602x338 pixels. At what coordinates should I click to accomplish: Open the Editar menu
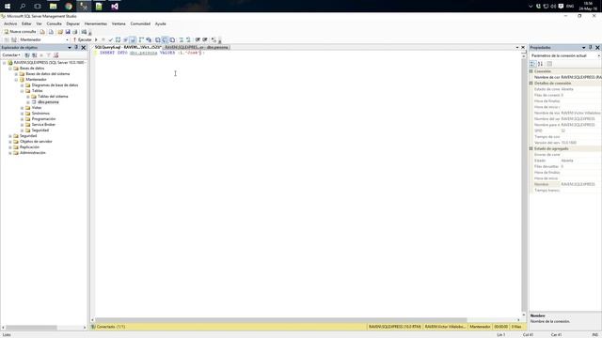coord(26,23)
